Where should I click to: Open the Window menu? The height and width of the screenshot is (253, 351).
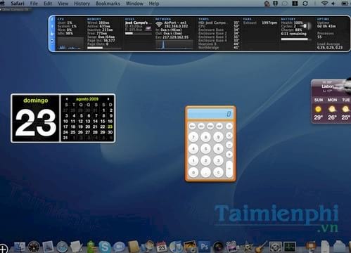(134, 4)
